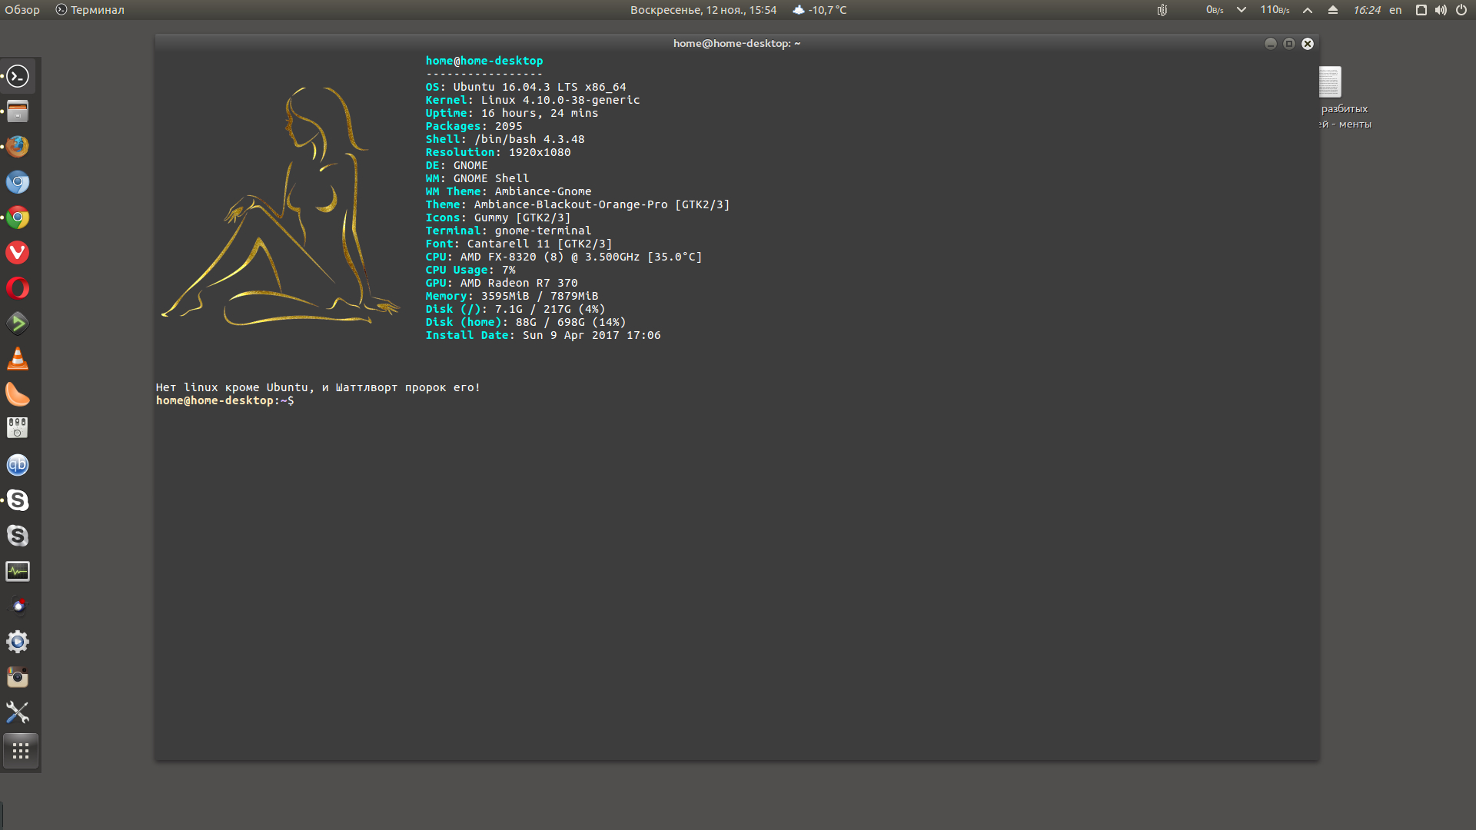Open System Monitor from the dock
The image size is (1476, 830).
[18, 571]
